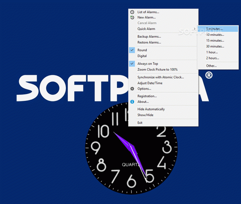This screenshot has height=204, width=241.
Task: Click the clock icon beside List of Alarms
Action: coord(132,12)
